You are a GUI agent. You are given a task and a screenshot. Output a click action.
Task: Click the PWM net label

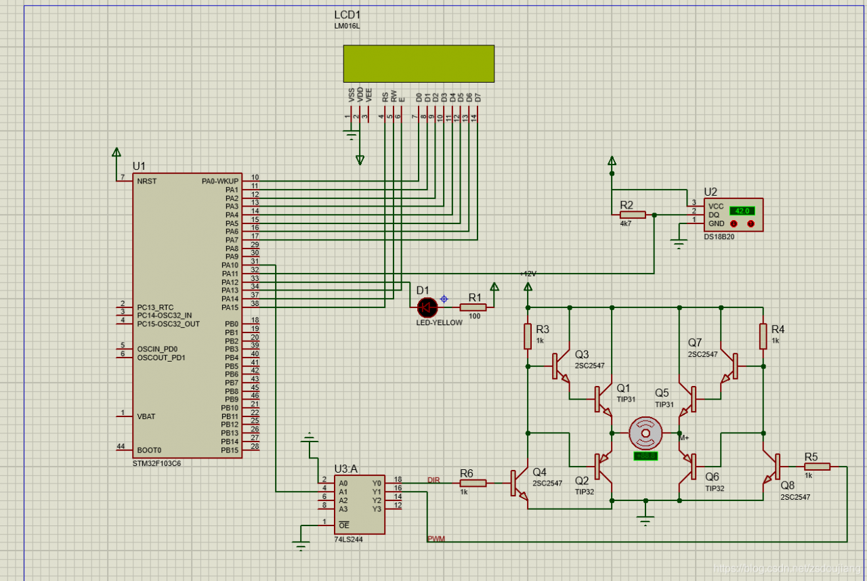click(x=436, y=539)
